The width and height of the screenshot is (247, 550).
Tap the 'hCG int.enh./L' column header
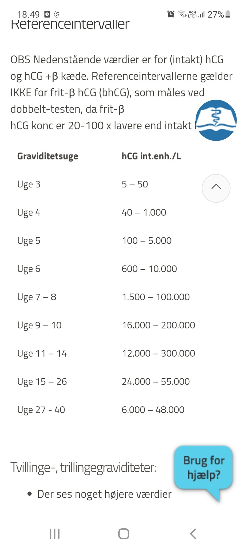(151, 156)
